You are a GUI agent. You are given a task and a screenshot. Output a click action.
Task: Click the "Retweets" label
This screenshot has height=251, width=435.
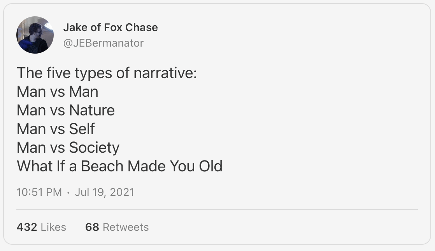coord(126,227)
